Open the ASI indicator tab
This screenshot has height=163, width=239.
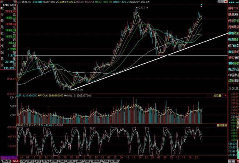tap(38, 161)
